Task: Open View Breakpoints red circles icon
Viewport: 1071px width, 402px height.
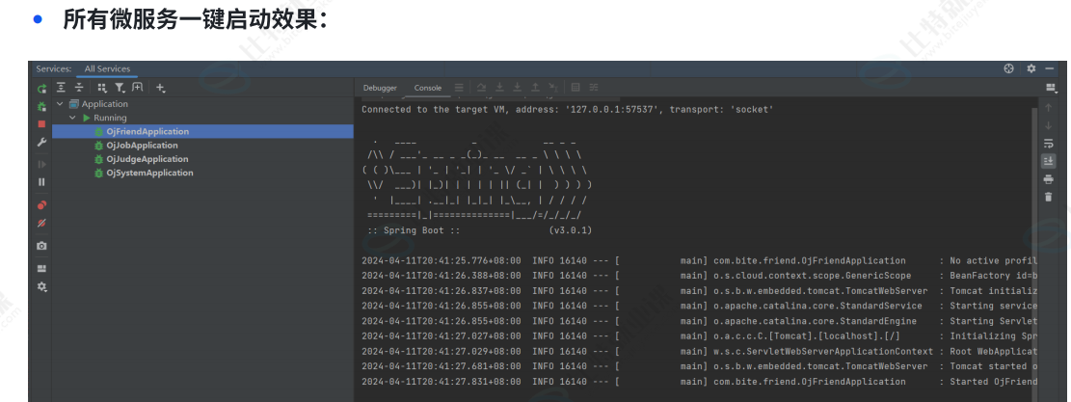Action: (41, 204)
